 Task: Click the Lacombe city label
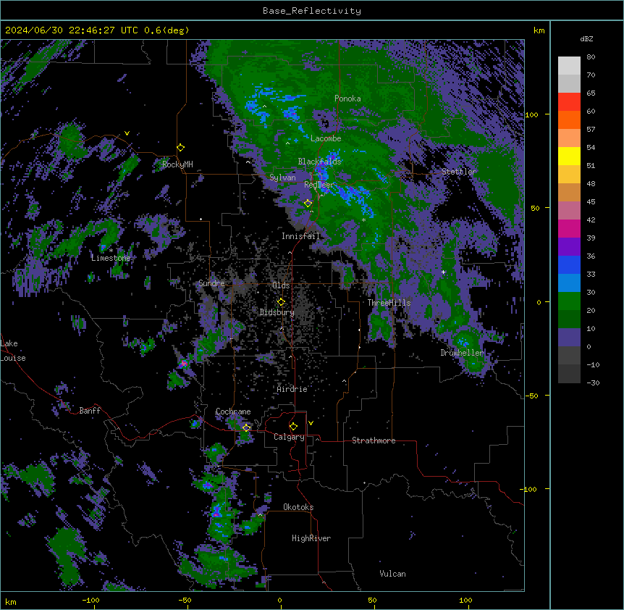[326, 138]
